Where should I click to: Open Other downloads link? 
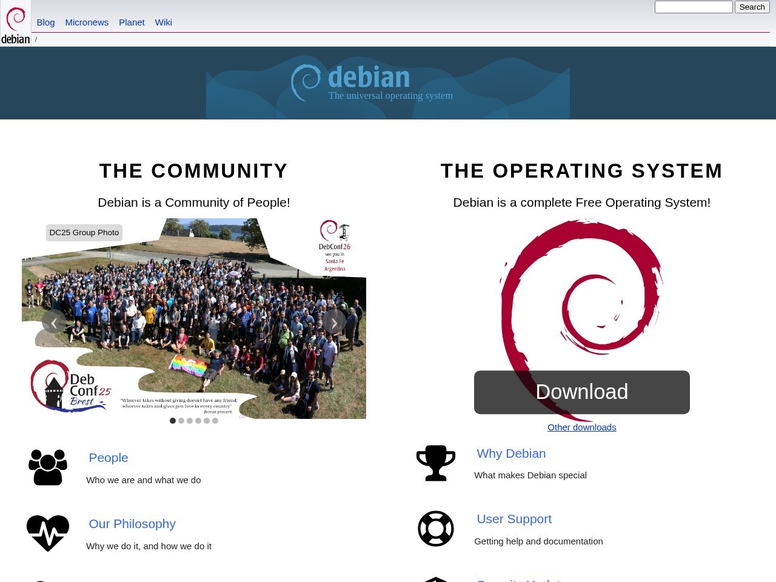(x=582, y=427)
